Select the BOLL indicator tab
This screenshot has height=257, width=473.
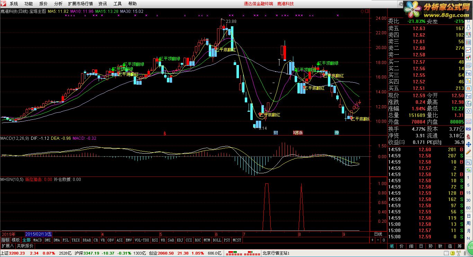tap(217, 240)
